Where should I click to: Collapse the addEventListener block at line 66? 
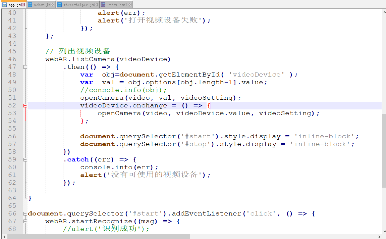point(25,213)
